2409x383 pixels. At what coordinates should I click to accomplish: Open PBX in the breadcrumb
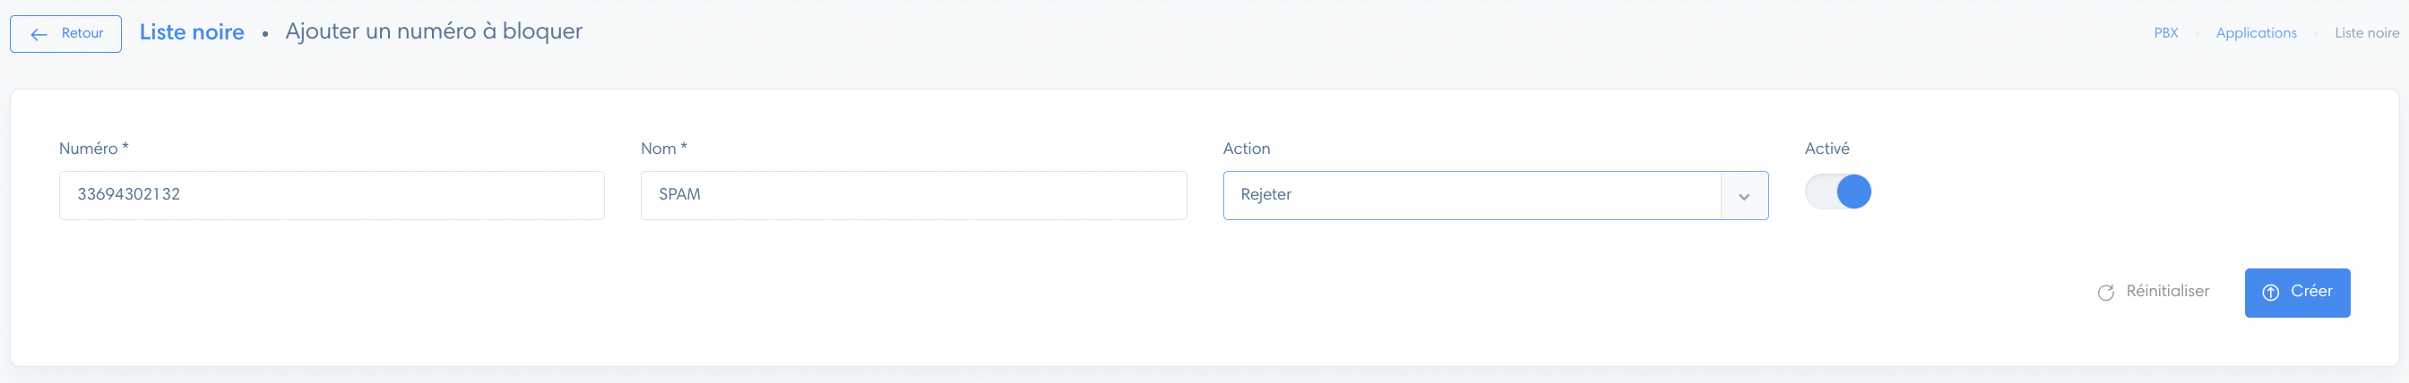coord(2165,33)
